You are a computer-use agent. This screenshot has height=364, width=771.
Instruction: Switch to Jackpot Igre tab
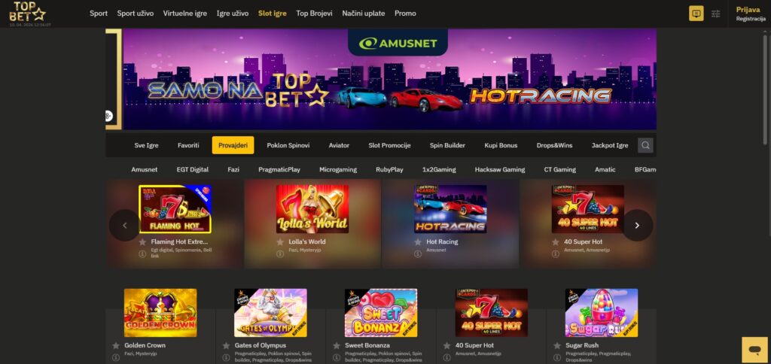tap(610, 145)
